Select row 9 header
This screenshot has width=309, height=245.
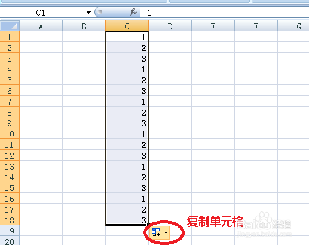pyautogui.click(x=10, y=123)
